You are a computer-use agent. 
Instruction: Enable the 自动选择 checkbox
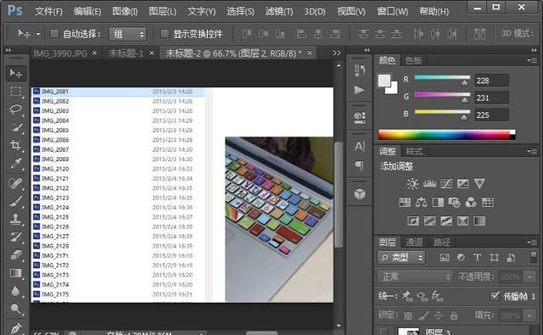[54, 34]
